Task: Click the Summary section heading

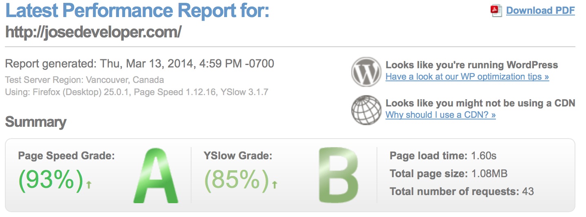Action: 35,122
